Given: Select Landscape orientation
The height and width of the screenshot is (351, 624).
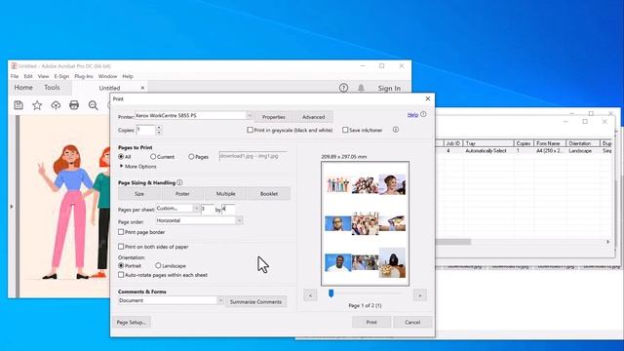Looking at the screenshot, I should click(x=158, y=265).
